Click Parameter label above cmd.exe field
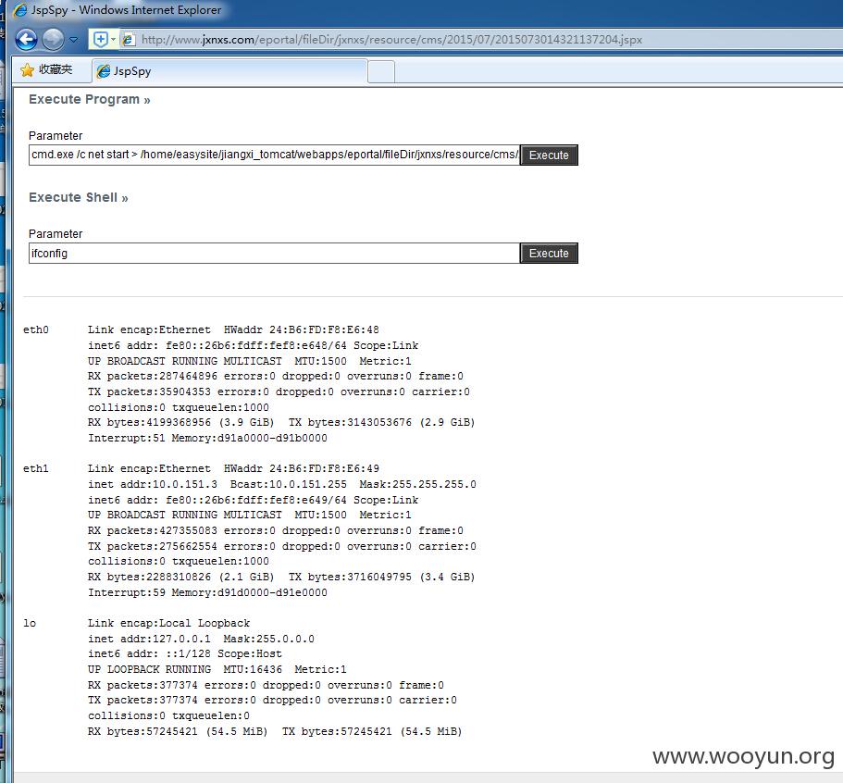This screenshot has width=843, height=783. [x=56, y=135]
